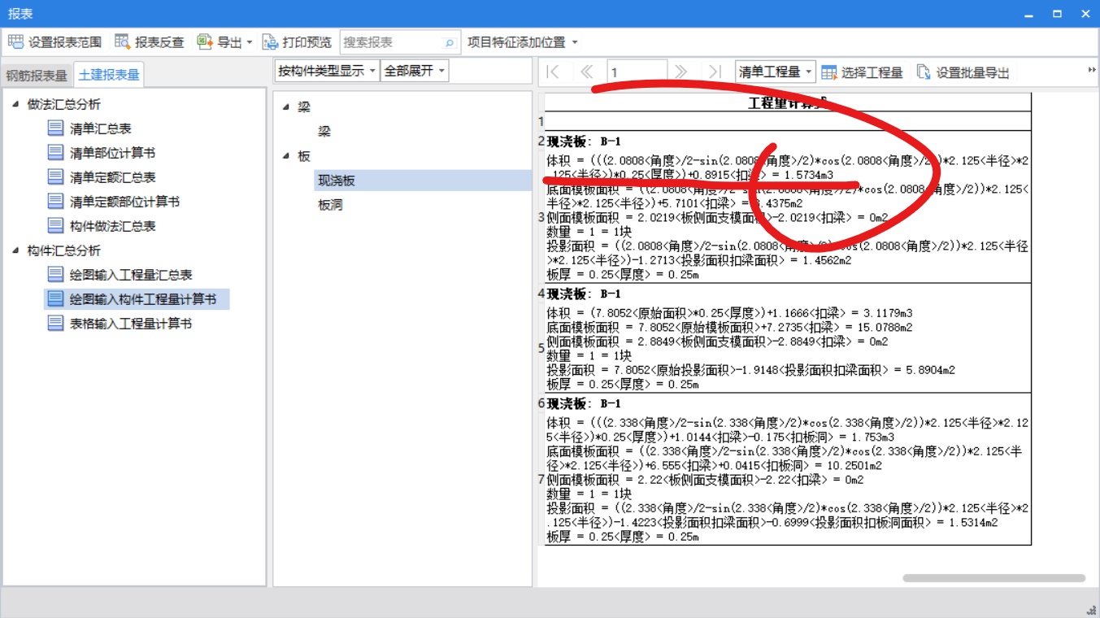Go to next page arrow
Viewport: 1100px width, 618px height.
(681, 72)
